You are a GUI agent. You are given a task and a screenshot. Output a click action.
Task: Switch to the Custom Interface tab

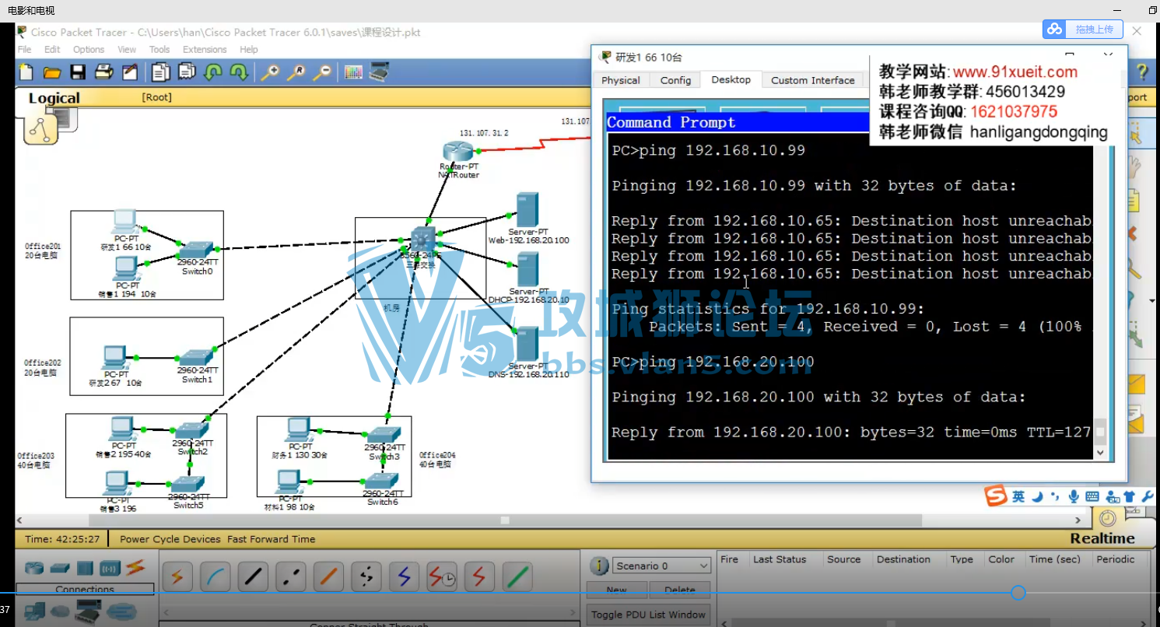(812, 80)
